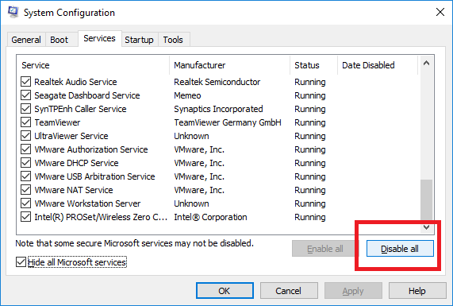Toggle the TeamViewer service checkbox
This screenshot has height=306, width=453.
coord(25,122)
